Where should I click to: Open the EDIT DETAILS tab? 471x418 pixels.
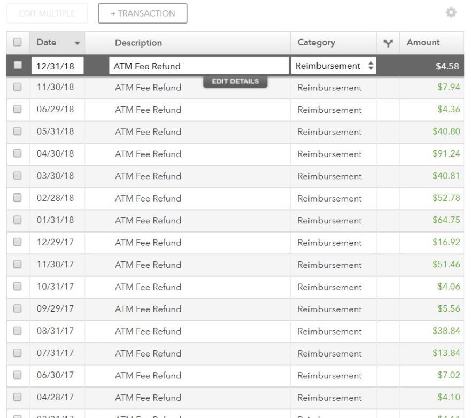235,82
